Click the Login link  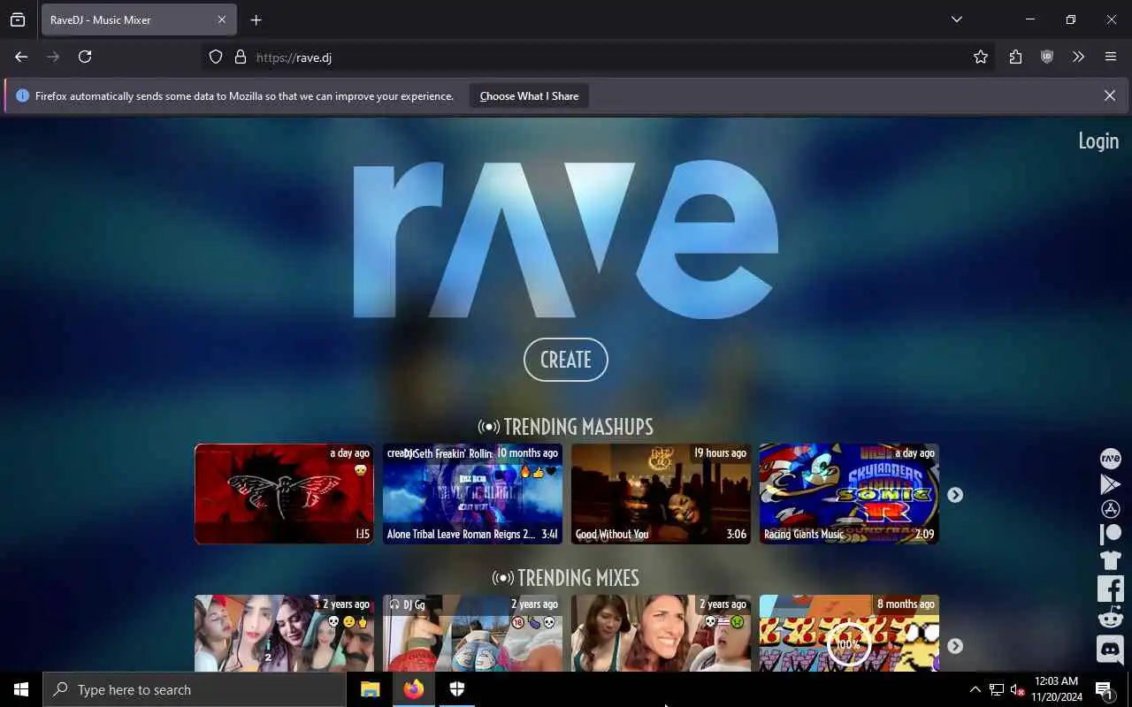[1098, 141]
